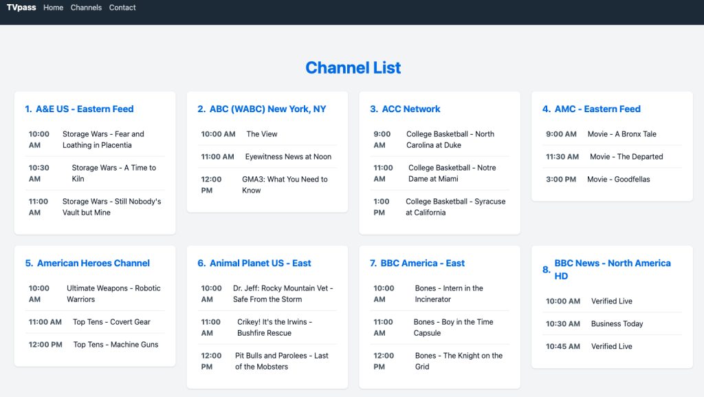Select Crikey! It's the Irwins - Bushfire Rescue
Viewport: 704px width, 397px height.
(x=284, y=327)
